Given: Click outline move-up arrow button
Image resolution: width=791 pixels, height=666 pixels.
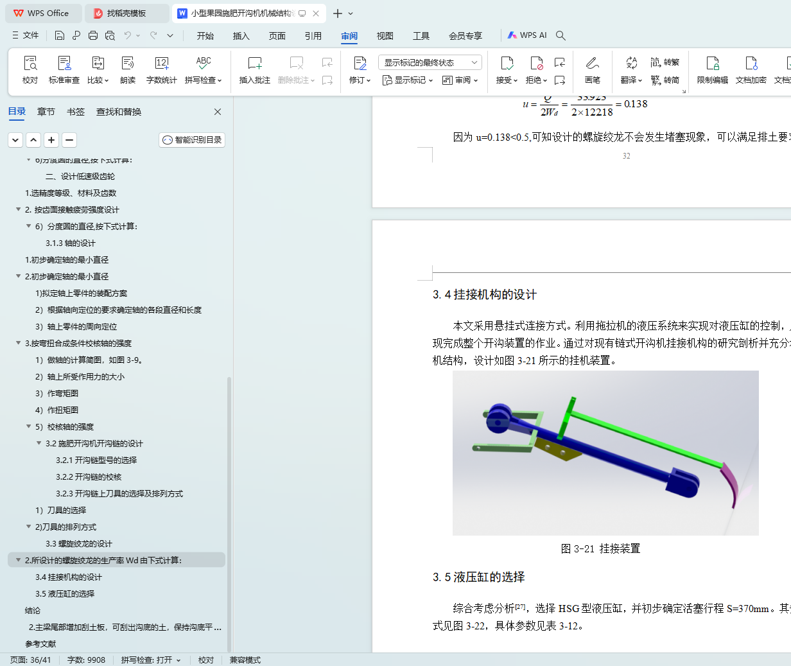Looking at the screenshot, I should pos(34,139).
